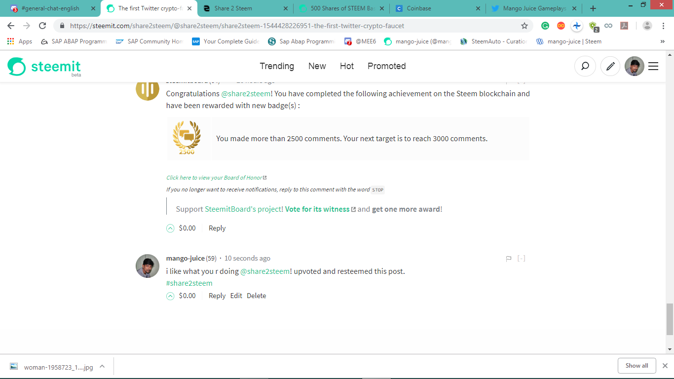Open the download item options arrow
The width and height of the screenshot is (674, 379).
tap(102, 366)
